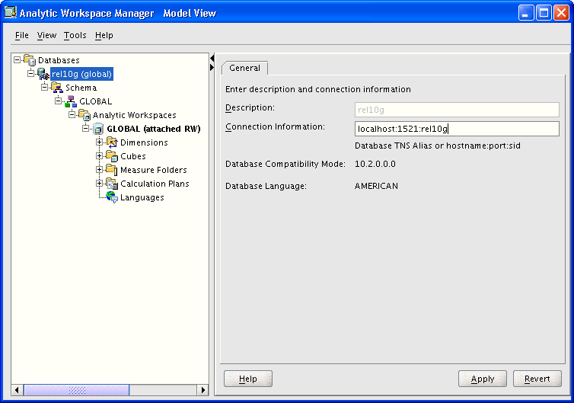Expand the Measure Folders node
Image resolution: width=574 pixels, height=403 pixels.
[x=99, y=169]
